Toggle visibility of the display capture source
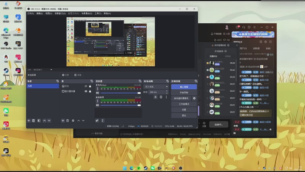Viewport: 305px width, 172px height. (x=86, y=91)
